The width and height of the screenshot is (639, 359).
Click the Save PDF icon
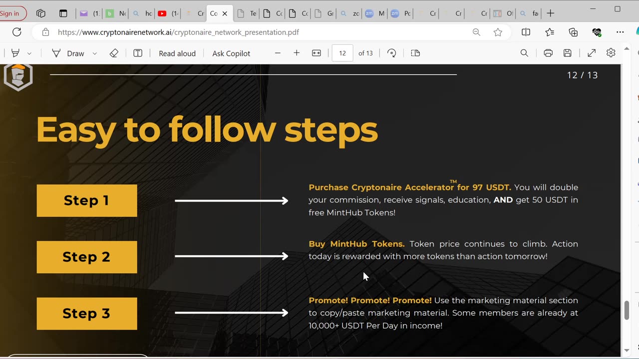[x=568, y=53]
